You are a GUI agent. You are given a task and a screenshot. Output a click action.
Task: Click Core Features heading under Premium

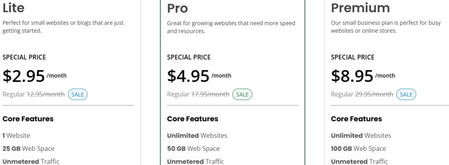[x=356, y=119]
